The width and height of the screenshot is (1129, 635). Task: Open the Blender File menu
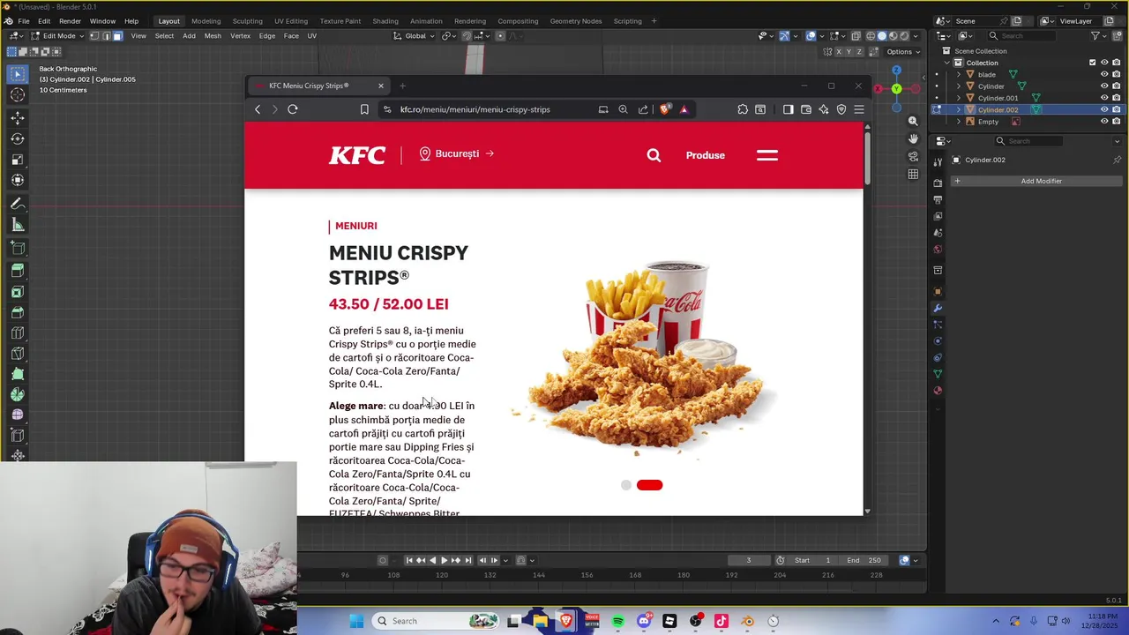pos(24,21)
